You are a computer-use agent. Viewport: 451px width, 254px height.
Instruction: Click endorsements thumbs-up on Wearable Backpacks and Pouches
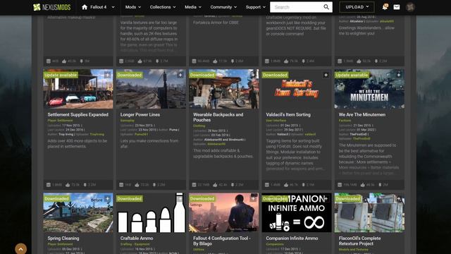pyautogui.click(x=215, y=185)
